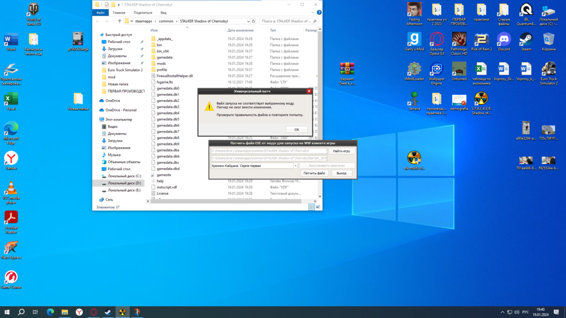Click OK in the Универсальный патч error dialog
Viewport: 566px width, 318px height.
click(x=297, y=130)
